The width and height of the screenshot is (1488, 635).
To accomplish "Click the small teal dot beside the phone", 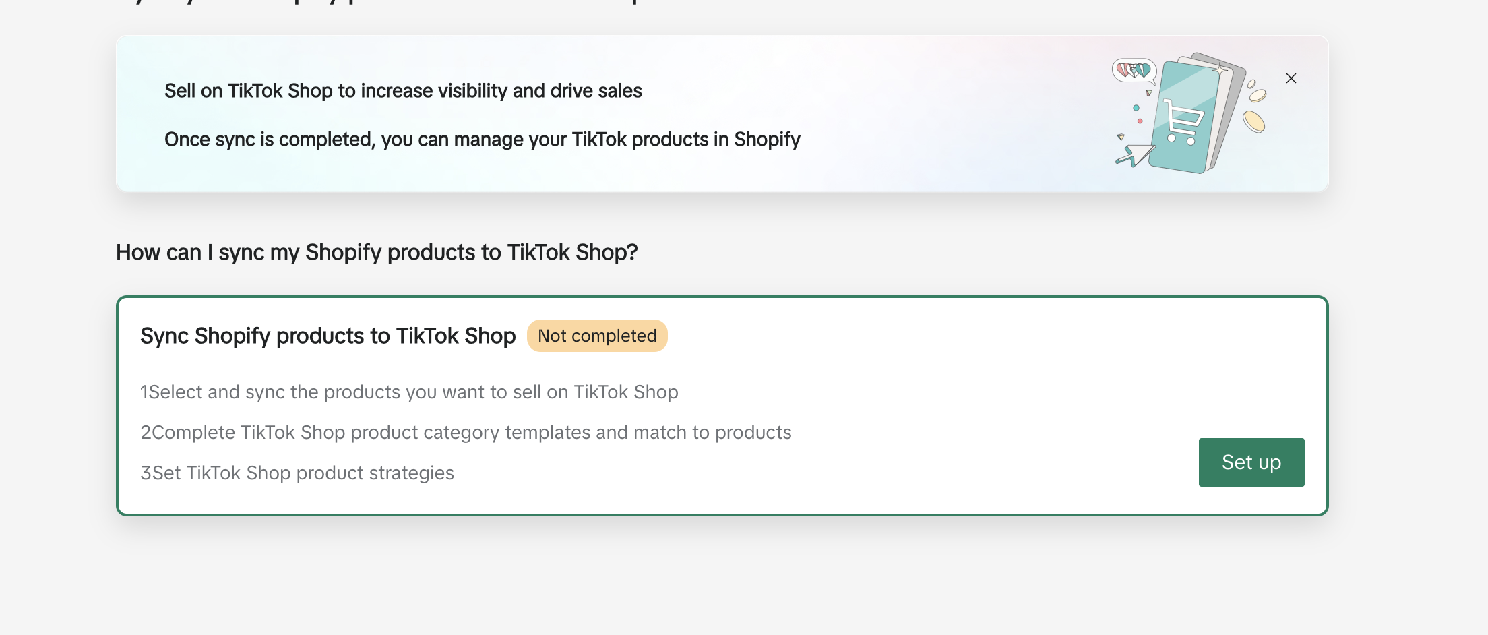I will coord(1136,108).
